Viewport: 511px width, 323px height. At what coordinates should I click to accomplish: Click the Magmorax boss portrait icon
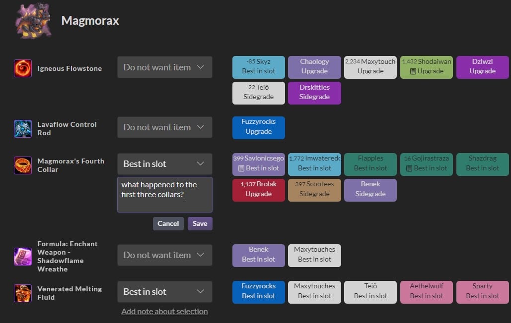coord(33,20)
